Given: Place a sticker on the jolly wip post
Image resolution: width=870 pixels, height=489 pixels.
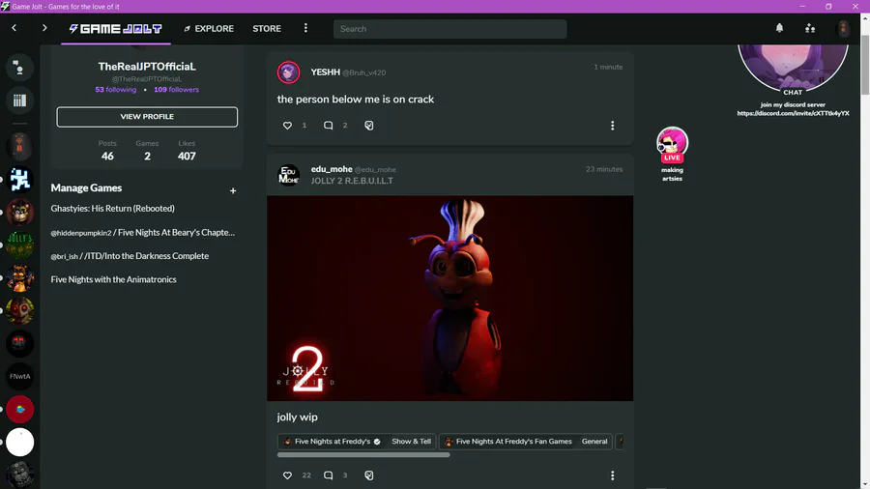Looking at the screenshot, I should pyautogui.click(x=369, y=475).
